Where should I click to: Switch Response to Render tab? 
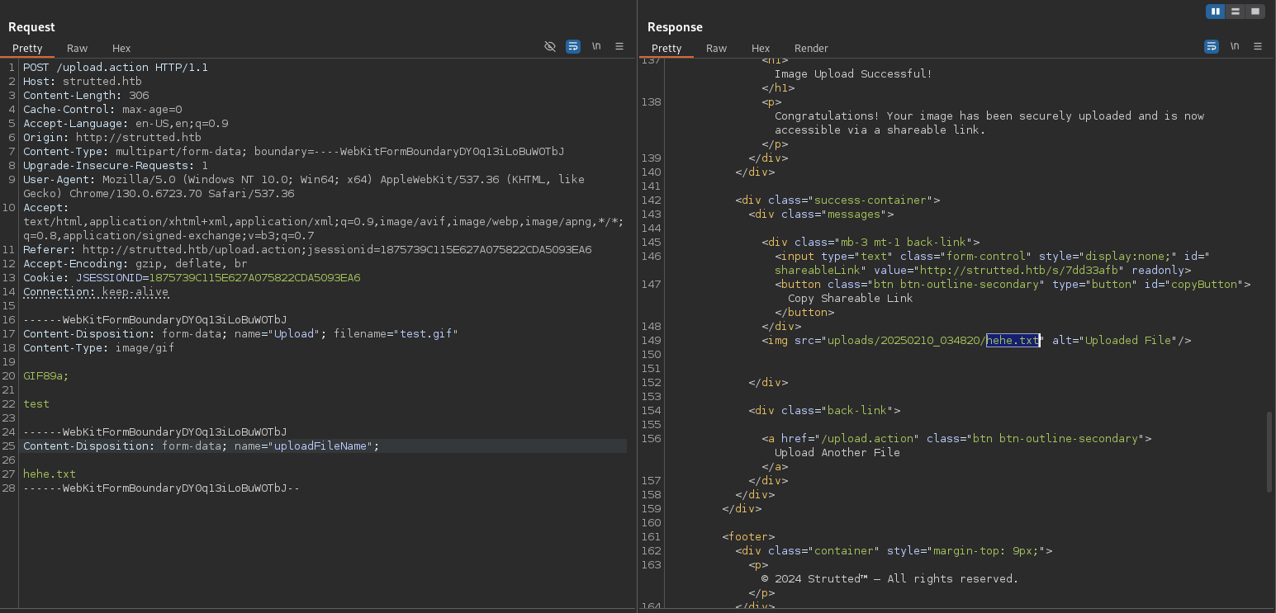click(811, 49)
